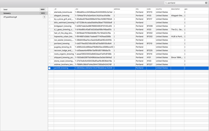Select the roots_organic_brewing id cell

[x=64, y=54]
